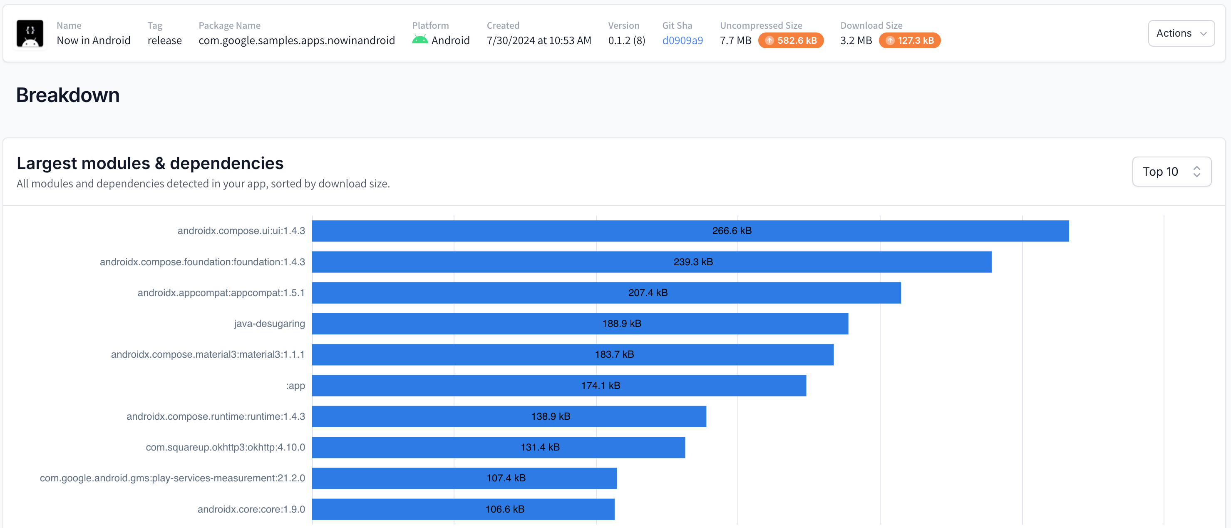
Task: Open git sha d0909a9 link
Action: tap(682, 41)
